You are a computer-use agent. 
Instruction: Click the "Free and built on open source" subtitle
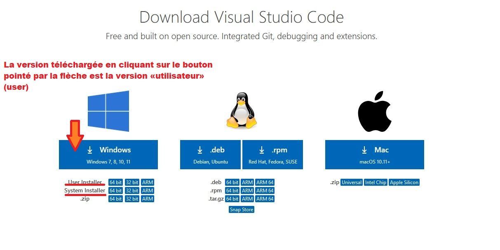pos(242,36)
